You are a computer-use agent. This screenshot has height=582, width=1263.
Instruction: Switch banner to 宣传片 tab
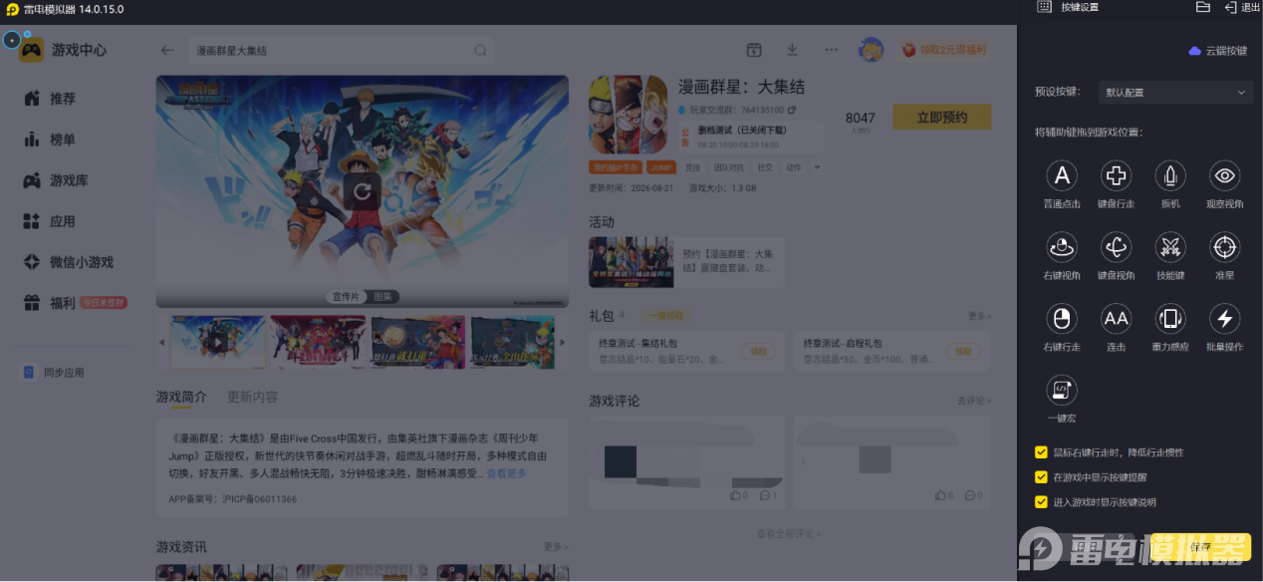[346, 297]
